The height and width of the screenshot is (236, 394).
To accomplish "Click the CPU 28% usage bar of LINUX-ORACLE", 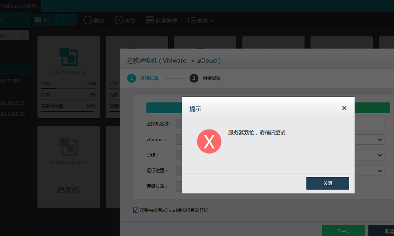I will (68, 88).
